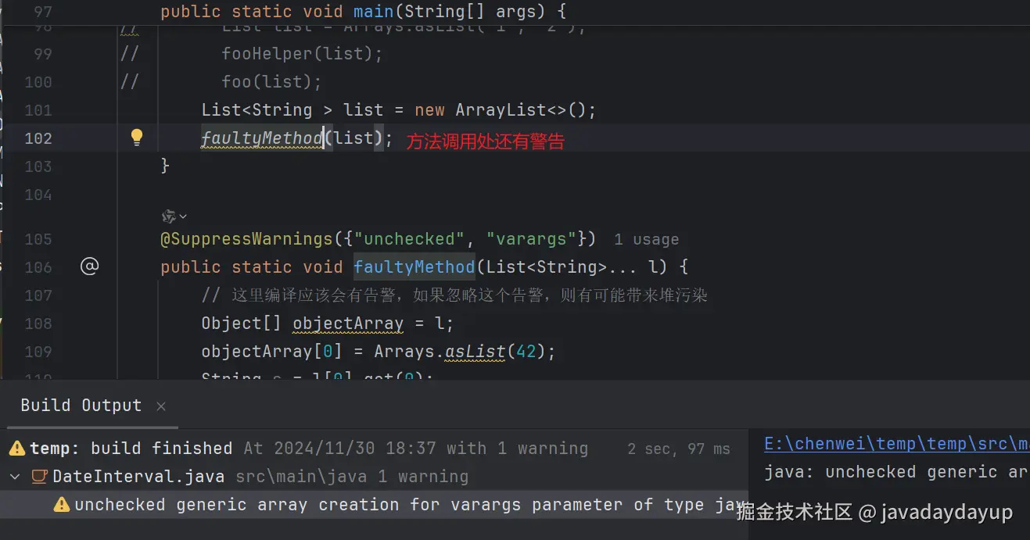Click the @ gutter icon on line 106

click(89, 267)
